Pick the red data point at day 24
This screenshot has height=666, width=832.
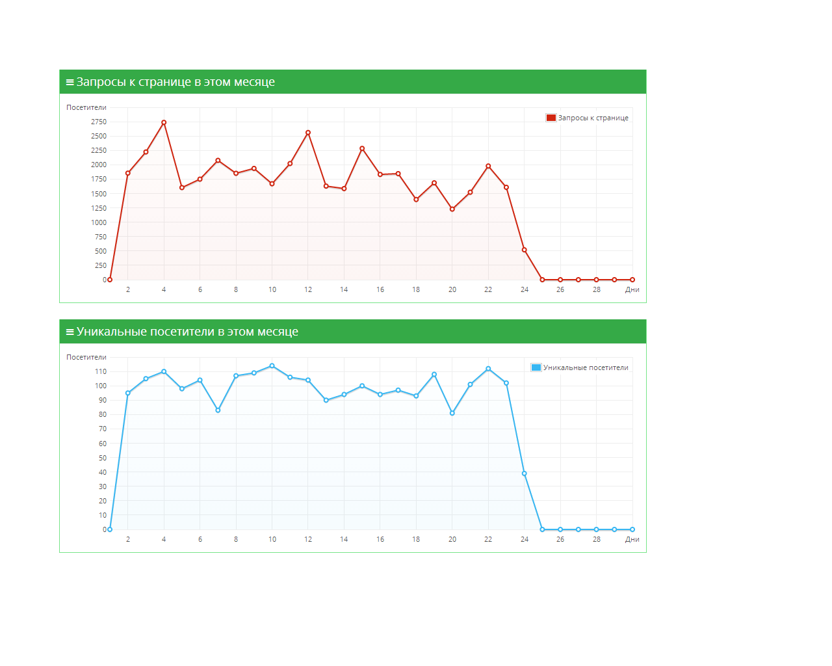[x=525, y=250]
